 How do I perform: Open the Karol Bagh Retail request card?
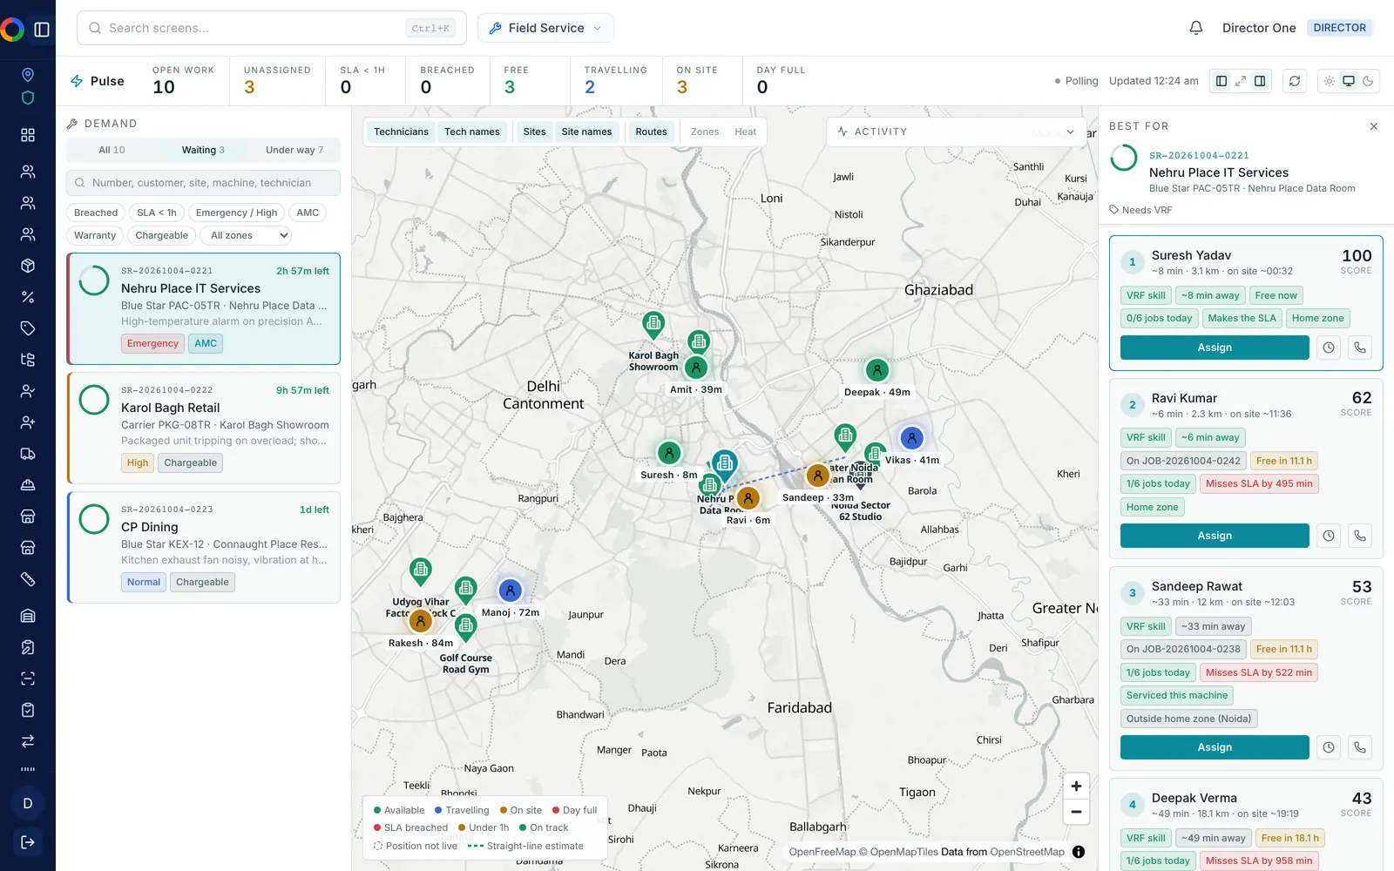[x=204, y=428]
